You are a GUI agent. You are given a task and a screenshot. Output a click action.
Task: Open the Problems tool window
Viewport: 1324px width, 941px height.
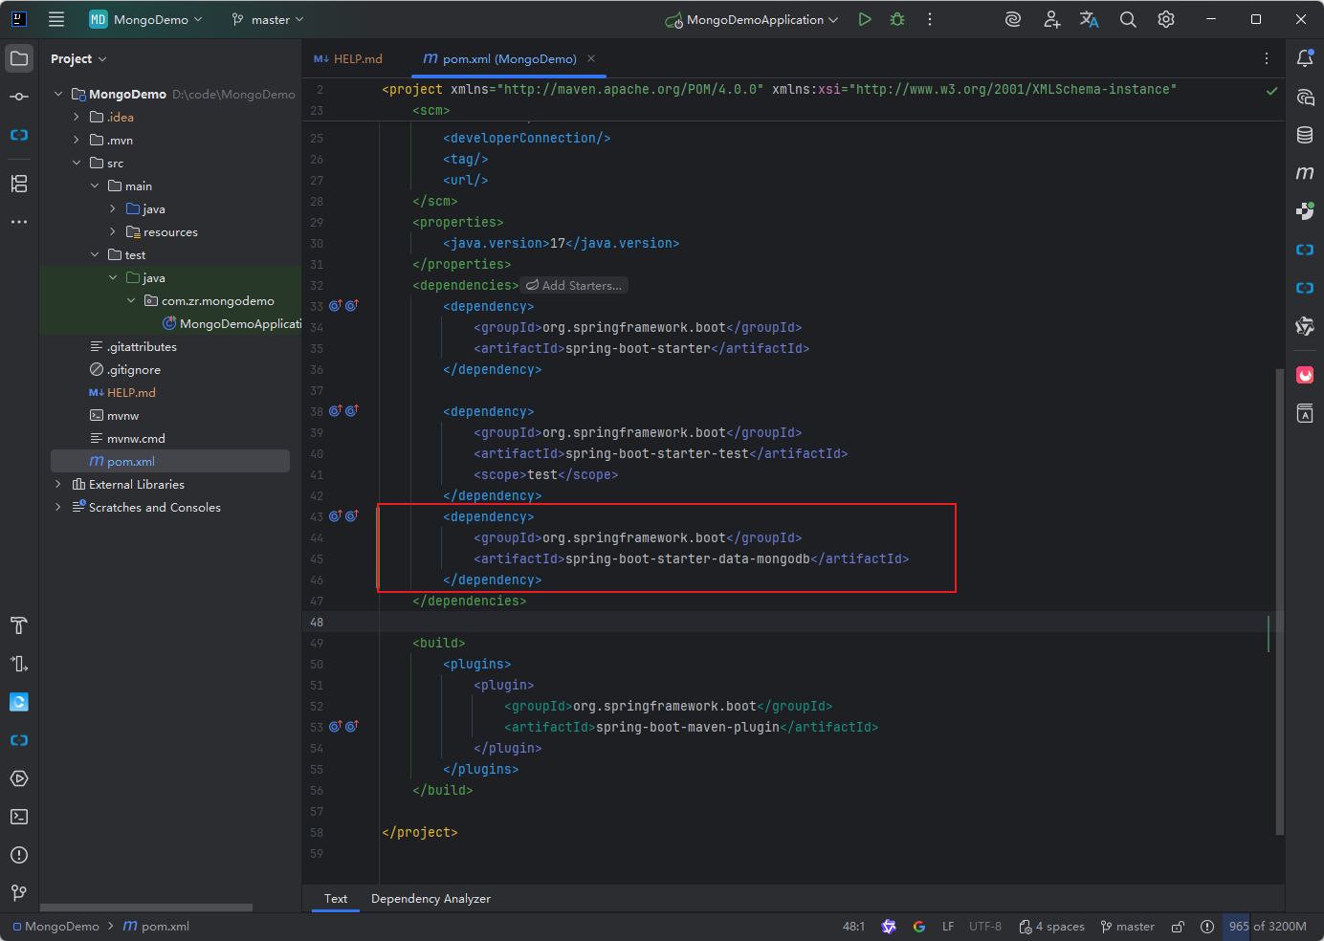point(19,855)
